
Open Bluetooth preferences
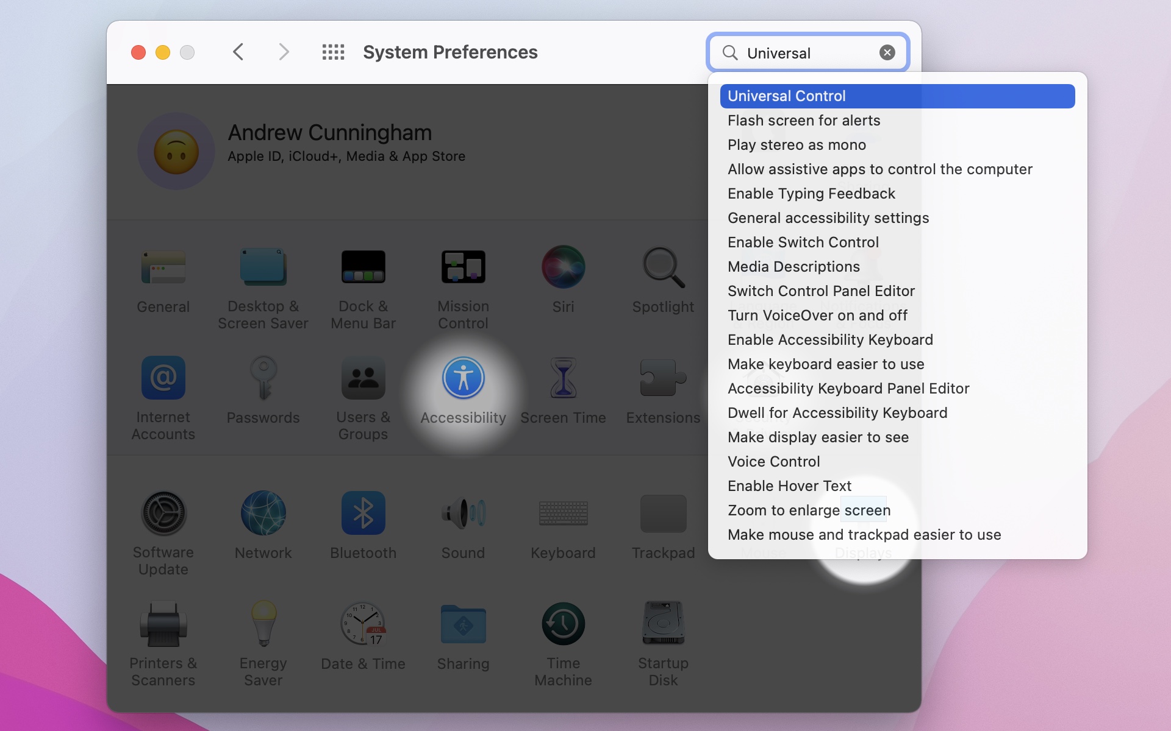tap(363, 513)
